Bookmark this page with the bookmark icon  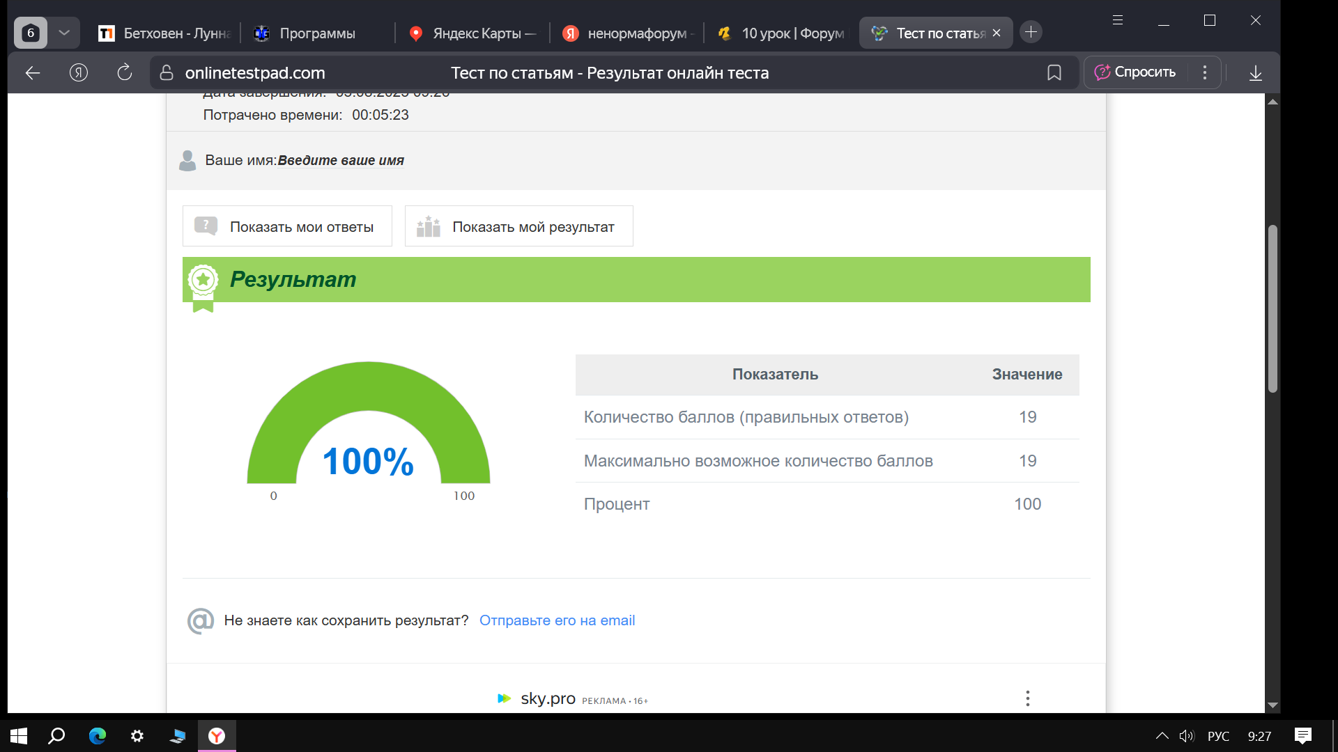(x=1054, y=72)
